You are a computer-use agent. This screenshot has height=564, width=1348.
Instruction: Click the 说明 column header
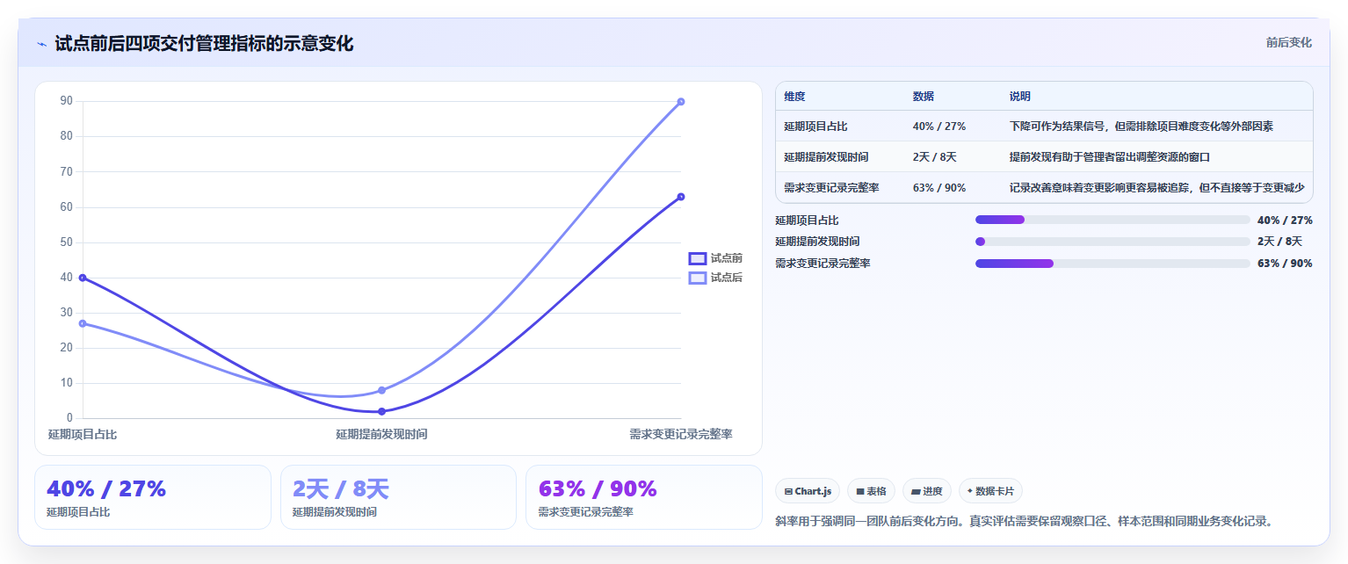[1020, 96]
